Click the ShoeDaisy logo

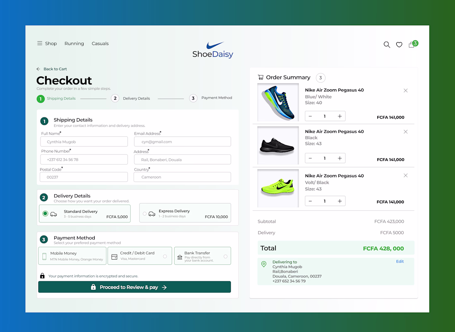coord(213,50)
